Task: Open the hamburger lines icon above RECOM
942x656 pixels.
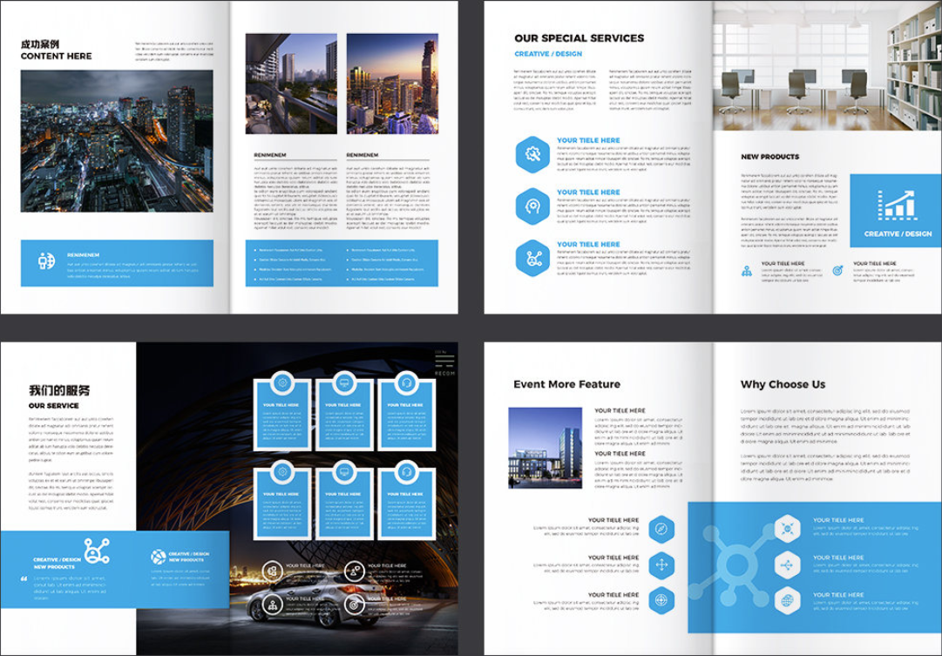Action: pos(444,361)
